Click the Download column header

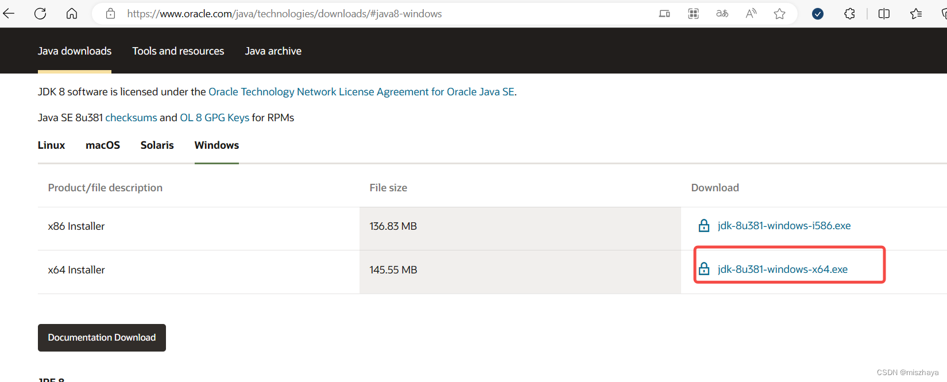(x=715, y=188)
